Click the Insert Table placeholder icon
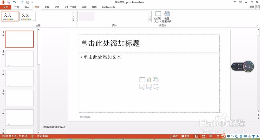This screenshot has width=260, height=140. coord(142,80)
